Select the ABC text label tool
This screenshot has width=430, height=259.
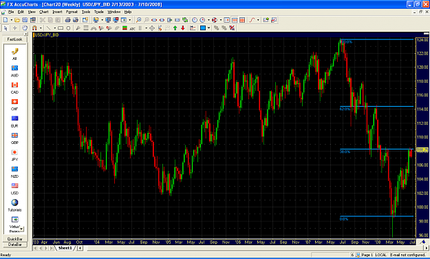133,28
